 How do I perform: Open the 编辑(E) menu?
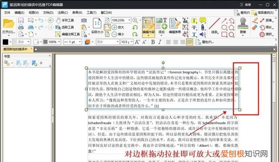coord(19,13)
